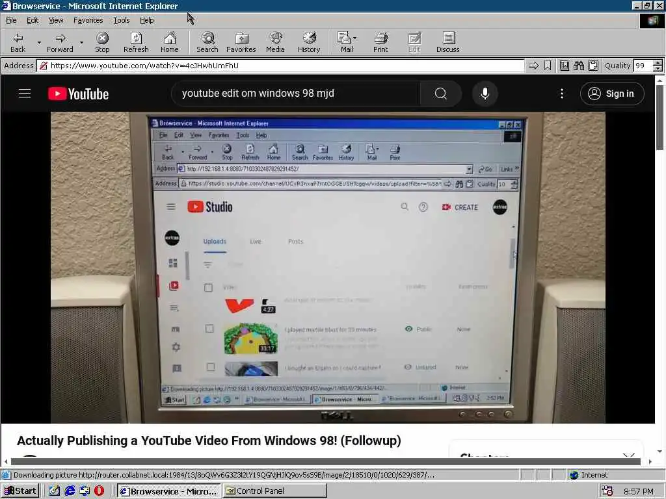The image size is (666, 499).
Task: Click the binoculars find icon
Action: coord(579,66)
